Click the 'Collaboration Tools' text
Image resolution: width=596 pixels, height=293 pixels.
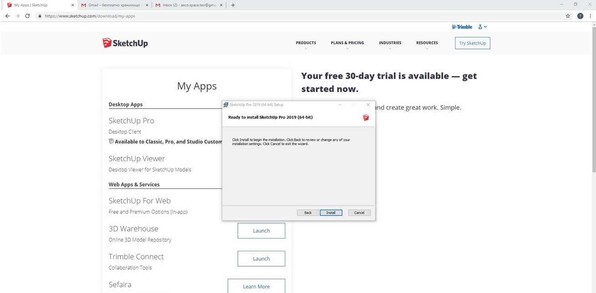(130, 268)
